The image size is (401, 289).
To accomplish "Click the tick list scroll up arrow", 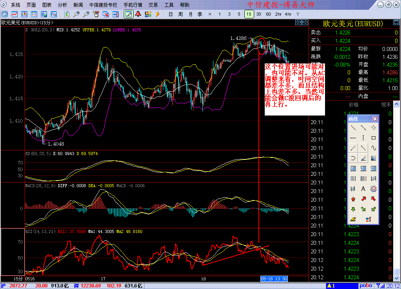I will [x=396, y=104].
